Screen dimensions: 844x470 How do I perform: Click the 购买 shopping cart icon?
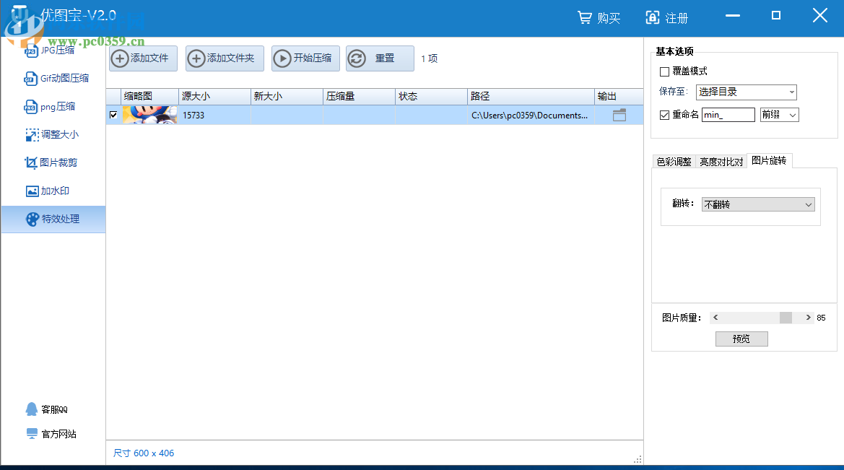[585, 18]
